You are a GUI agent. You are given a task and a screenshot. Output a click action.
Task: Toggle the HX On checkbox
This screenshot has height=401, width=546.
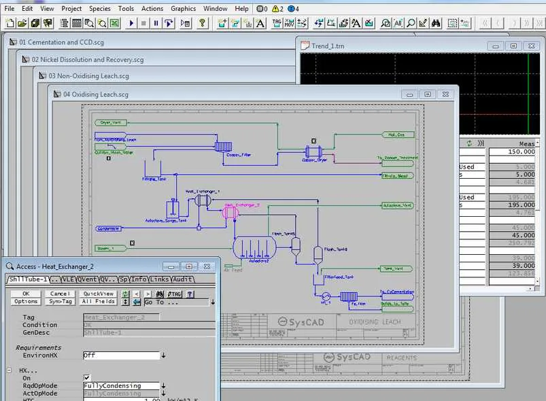coord(87,378)
